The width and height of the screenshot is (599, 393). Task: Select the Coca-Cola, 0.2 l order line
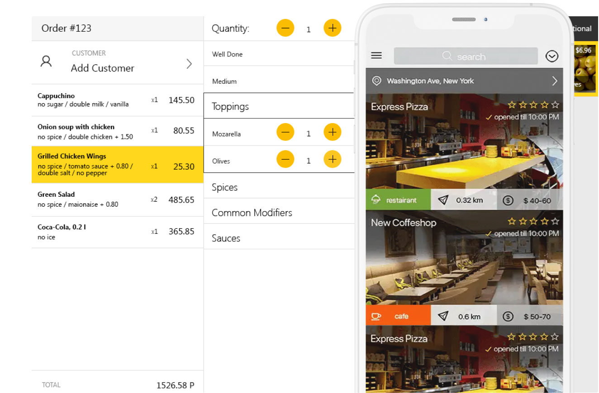pyautogui.click(x=118, y=232)
